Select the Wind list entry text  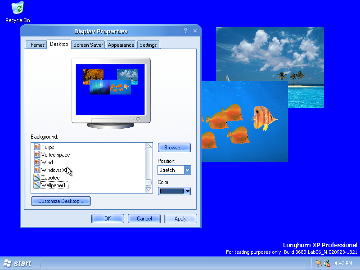47,162
